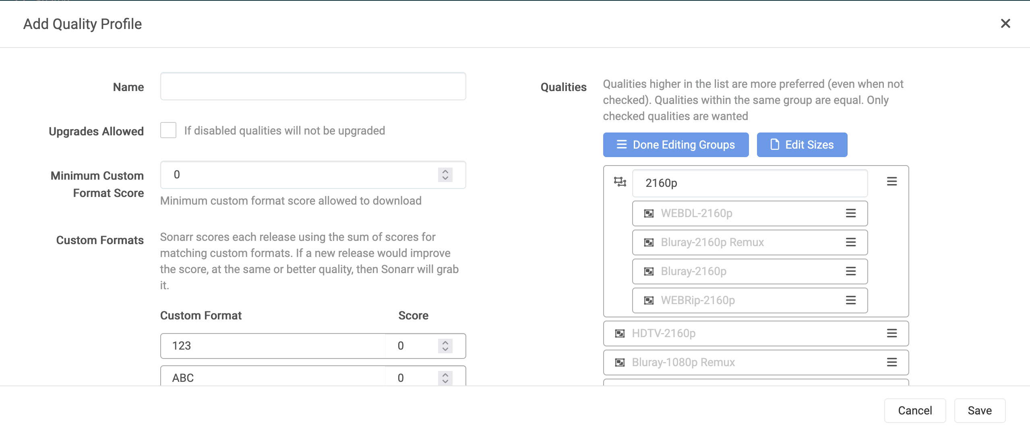Image resolution: width=1030 pixels, height=435 pixels.
Task: Click the group icon on Bluray-1080p Remux
Action: 620,362
